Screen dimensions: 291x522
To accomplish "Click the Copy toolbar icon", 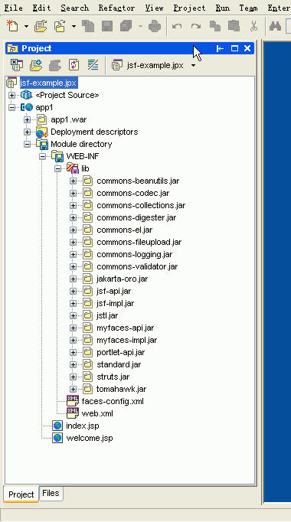I will 215,26.
